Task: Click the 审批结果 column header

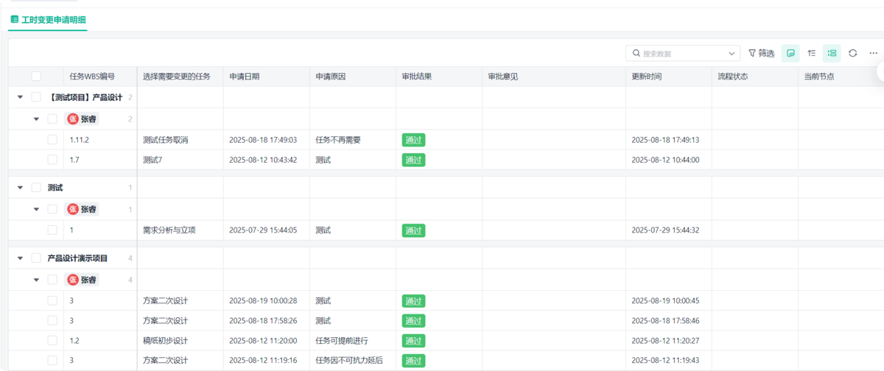Action: click(438, 76)
